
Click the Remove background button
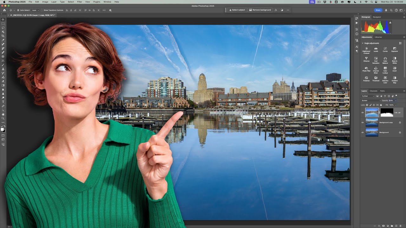coord(260,10)
